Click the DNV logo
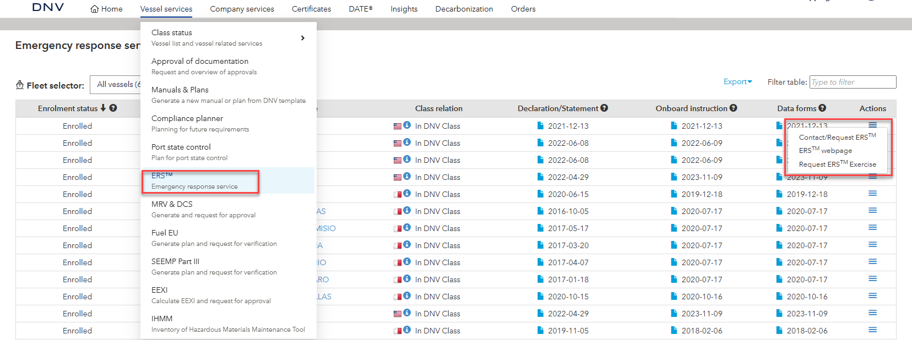The image size is (912, 340). (48, 7)
